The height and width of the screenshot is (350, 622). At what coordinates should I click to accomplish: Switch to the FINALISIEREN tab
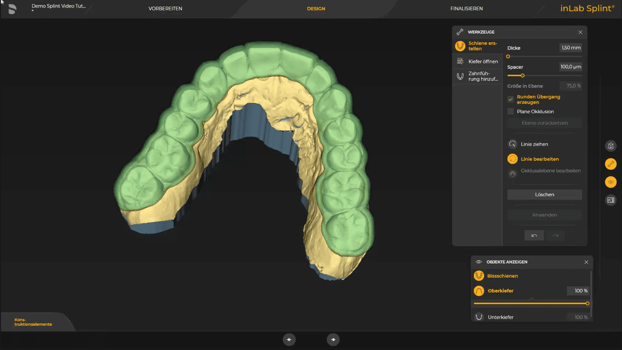point(466,8)
